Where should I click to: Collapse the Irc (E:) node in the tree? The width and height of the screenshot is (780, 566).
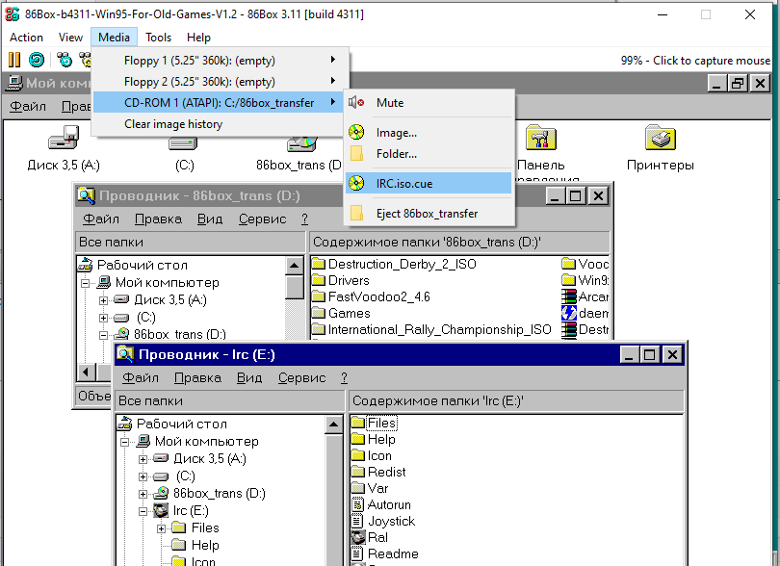tap(143, 511)
